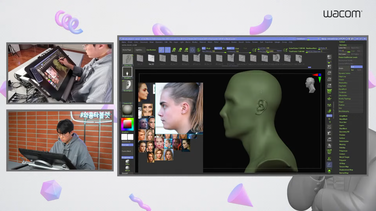Toggle Rgb mode

tap(218, 48)
